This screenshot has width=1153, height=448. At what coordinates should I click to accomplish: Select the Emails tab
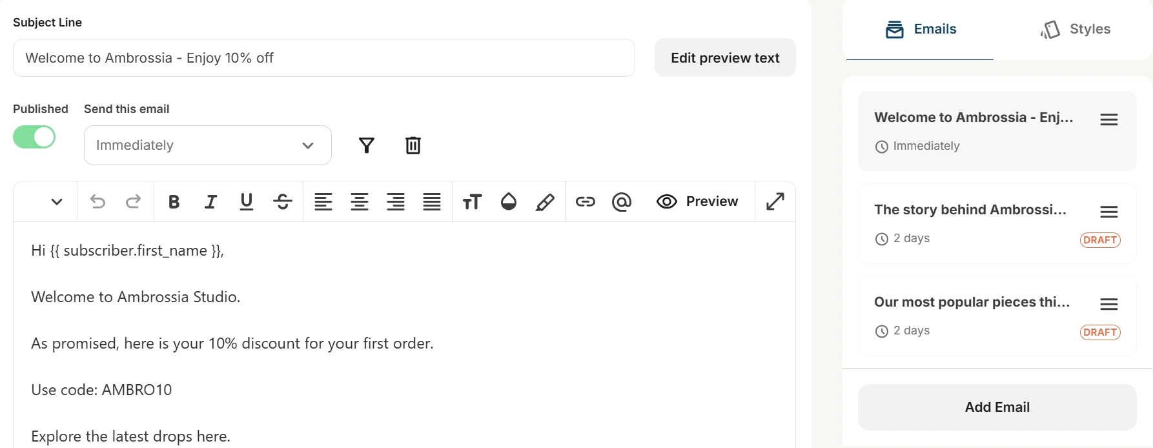click(x=921, y=29)
